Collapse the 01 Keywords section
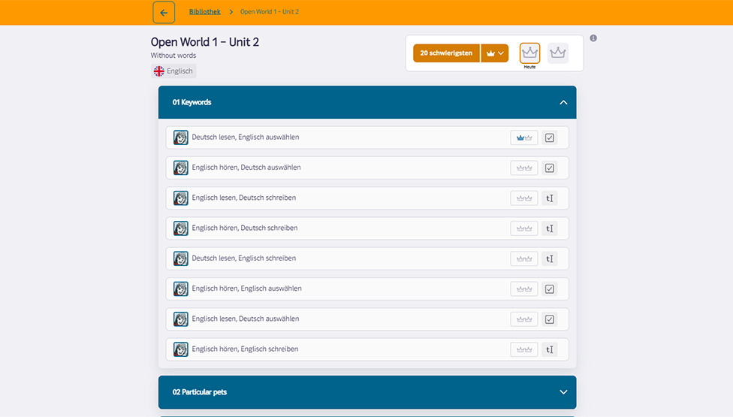 [x=563, y=102]
